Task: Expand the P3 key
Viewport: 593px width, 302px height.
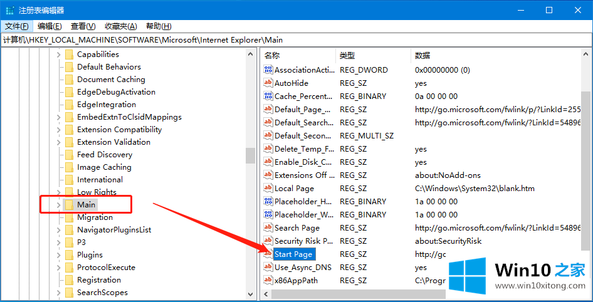Action: click(x=59, y=242)
